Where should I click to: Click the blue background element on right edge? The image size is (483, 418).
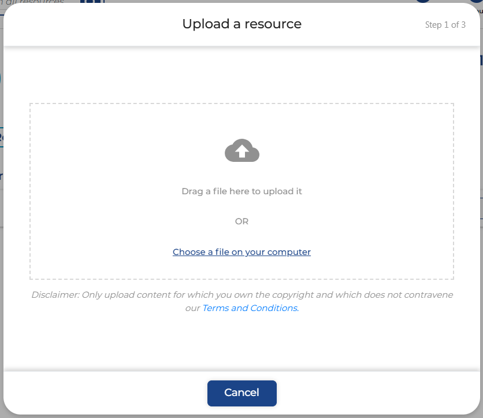[481, 60]
